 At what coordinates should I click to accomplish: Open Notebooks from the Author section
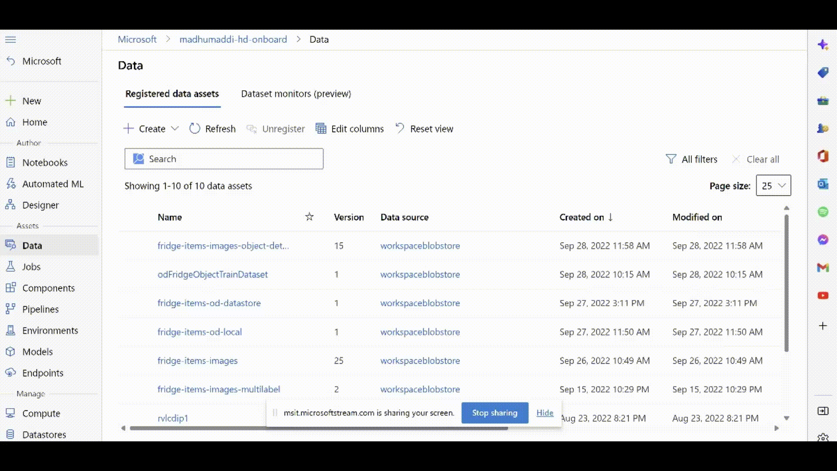click(x=45, y=162)
